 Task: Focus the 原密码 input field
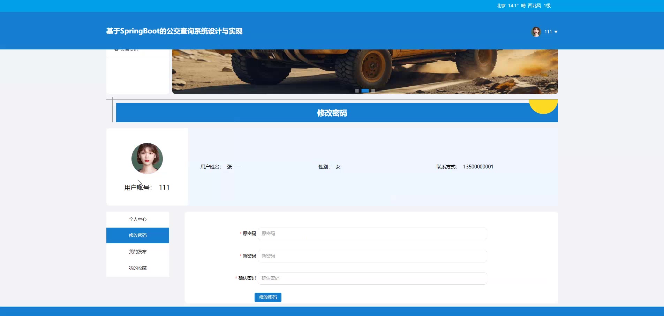click(x=372, y=234)
